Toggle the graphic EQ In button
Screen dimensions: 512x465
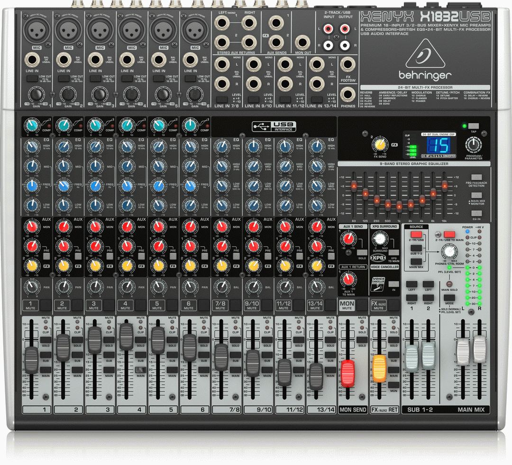(x=476, y=214)
